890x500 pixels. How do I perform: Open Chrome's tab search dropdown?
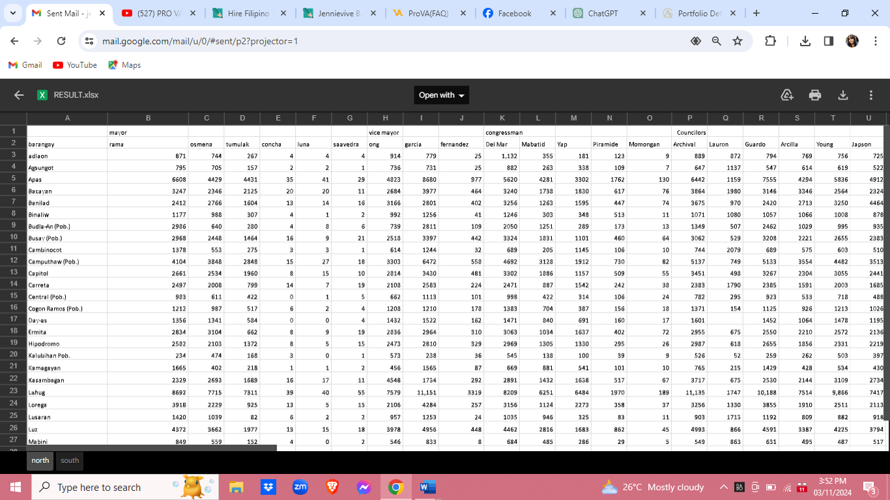[x=13, y=13]
